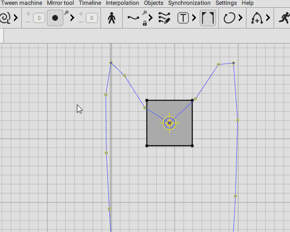The image size is (290, 232).
Task: Click the circular loop arrow icon
Action: pyautogui.click(x=229, y=18)
